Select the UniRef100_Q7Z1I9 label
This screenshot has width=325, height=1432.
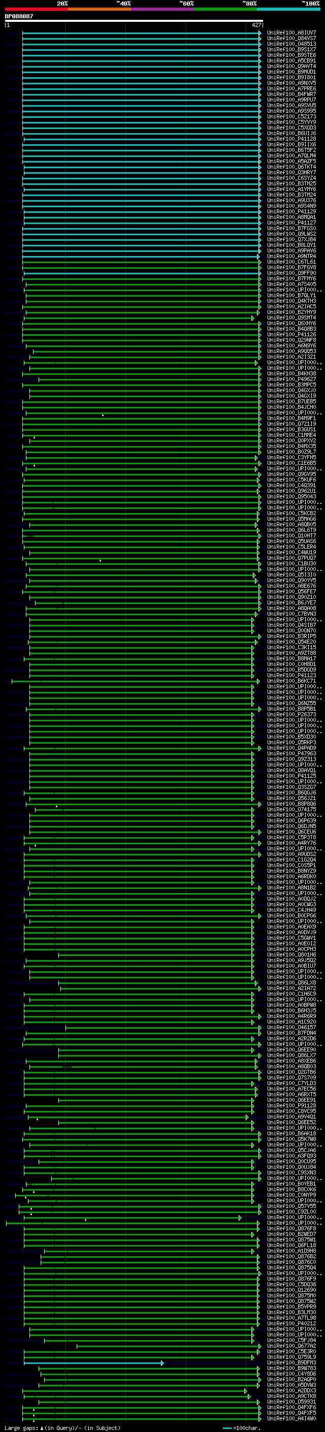(291, 424)
